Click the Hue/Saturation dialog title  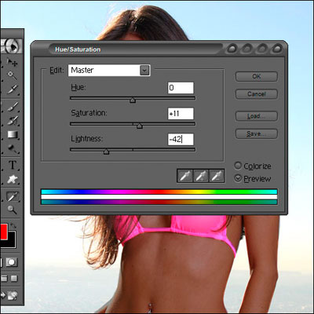[x=78, y=49]
